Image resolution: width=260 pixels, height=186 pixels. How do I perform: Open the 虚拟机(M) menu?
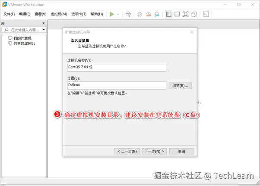coord(59,14)
